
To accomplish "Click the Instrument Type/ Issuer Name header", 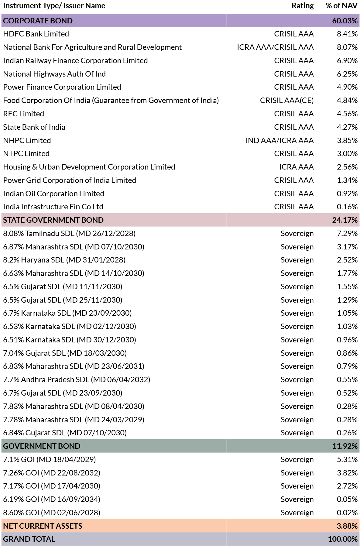I will pos(54,6).
